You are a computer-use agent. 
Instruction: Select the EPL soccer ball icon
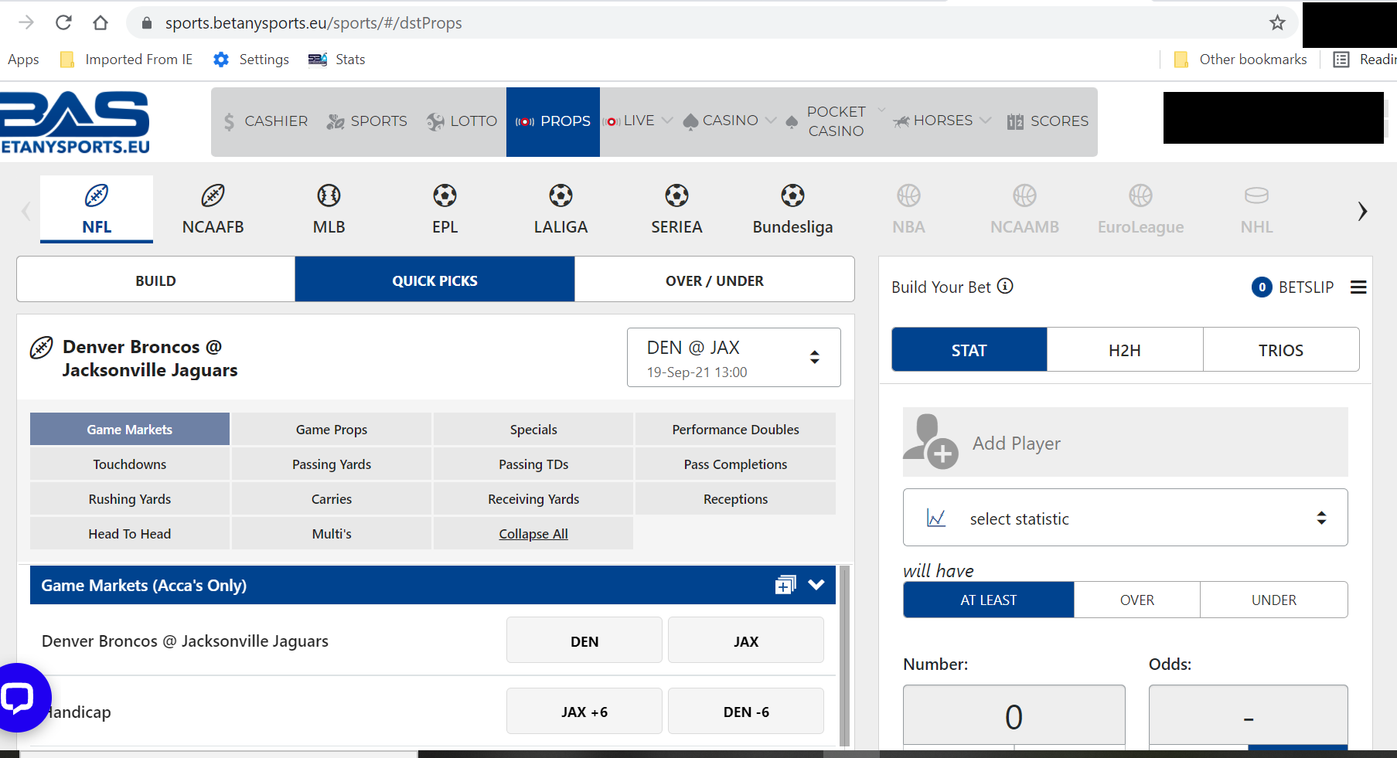[445, 195]
